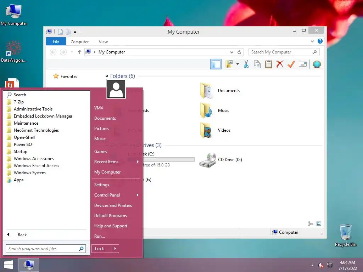This screenshot has height=272, width=363.
Task: Select the CD Drive (D:) icon
Action: (208, 160)
